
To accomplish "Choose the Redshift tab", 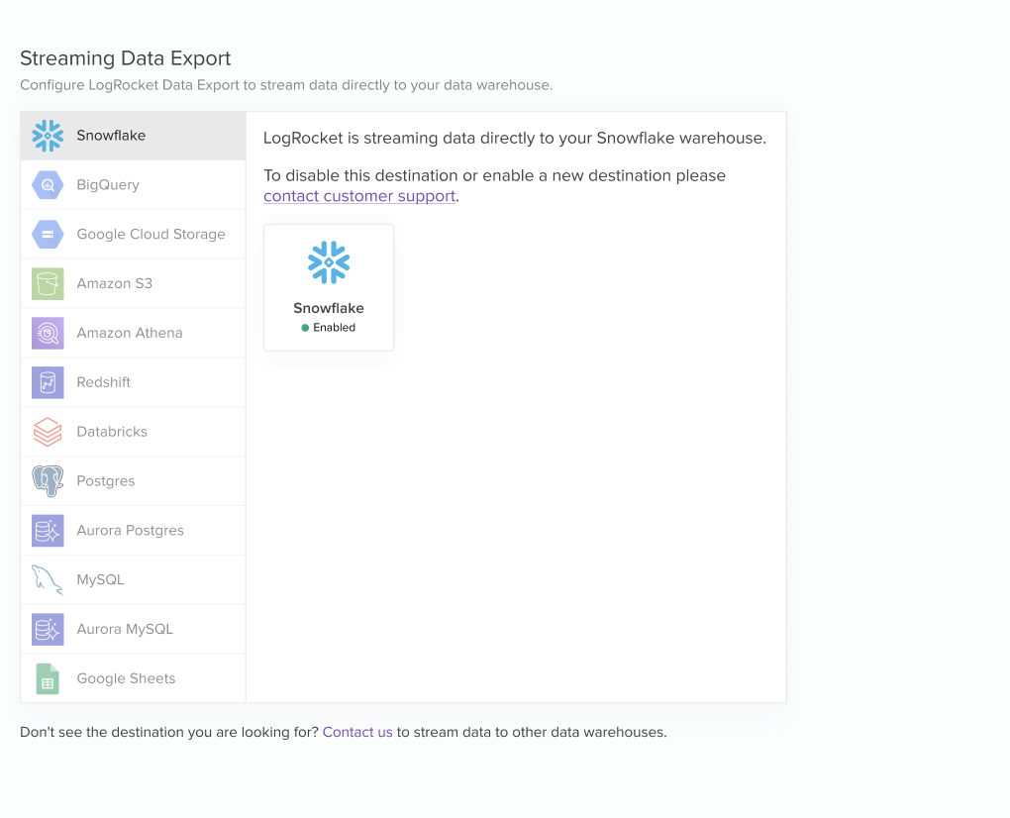I will (x=134, y=382).
